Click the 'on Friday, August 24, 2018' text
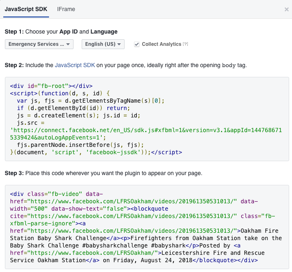This screenshot has height=272, width=292. tap(148, 260)
